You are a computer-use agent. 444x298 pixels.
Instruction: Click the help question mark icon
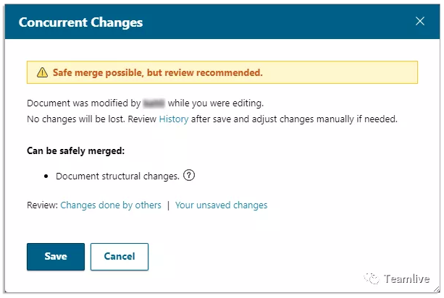tap(190, 175)
